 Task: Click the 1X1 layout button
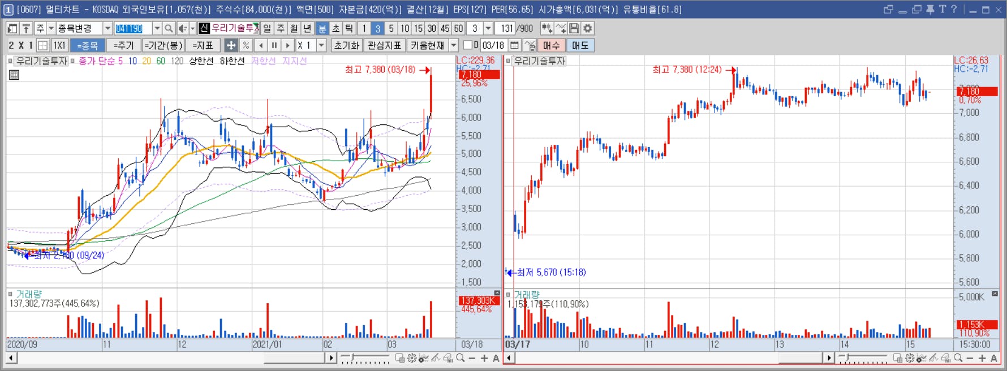[59, 45]
